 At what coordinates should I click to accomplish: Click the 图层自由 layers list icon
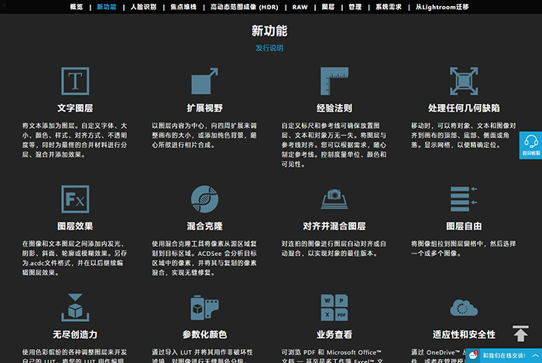(x=464, y=199)
